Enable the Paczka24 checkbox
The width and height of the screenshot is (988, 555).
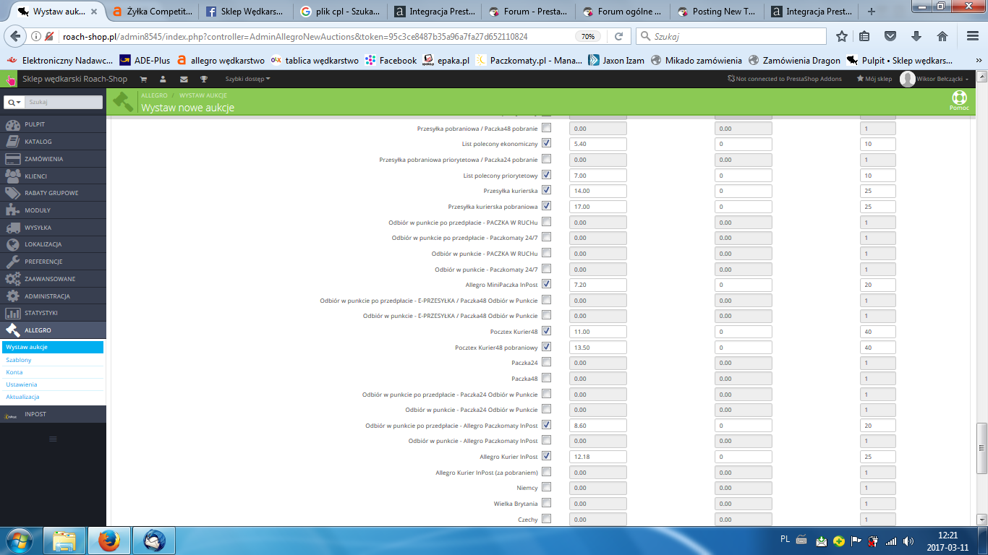coord(546,362)
